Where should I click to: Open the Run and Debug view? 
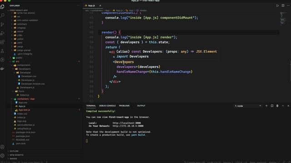click(2, 33)
